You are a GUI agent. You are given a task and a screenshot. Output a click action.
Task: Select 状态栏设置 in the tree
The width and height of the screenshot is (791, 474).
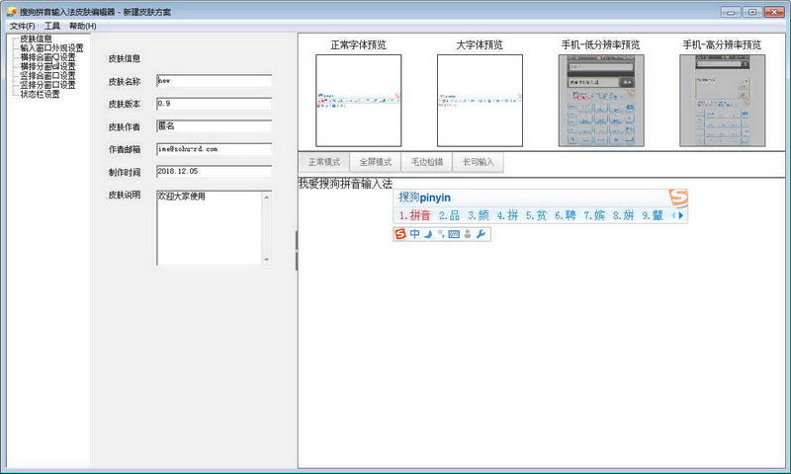point(41,95)
